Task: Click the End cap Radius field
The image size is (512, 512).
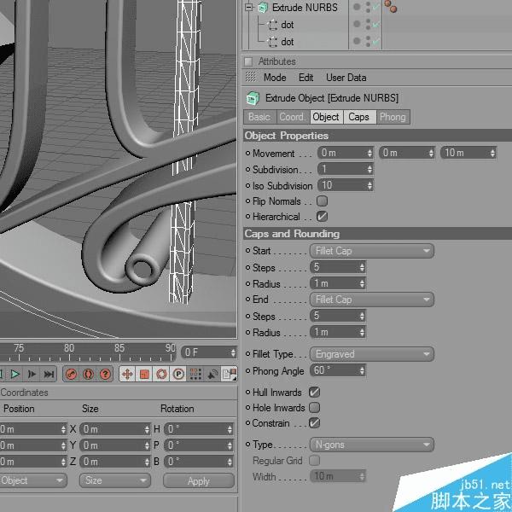Action: tap(338, 332)
